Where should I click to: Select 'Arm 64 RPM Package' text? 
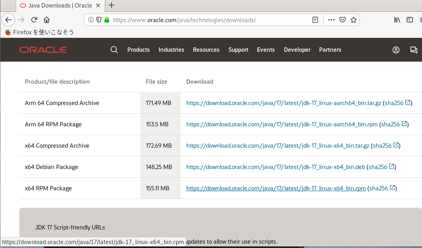(53, 124)
